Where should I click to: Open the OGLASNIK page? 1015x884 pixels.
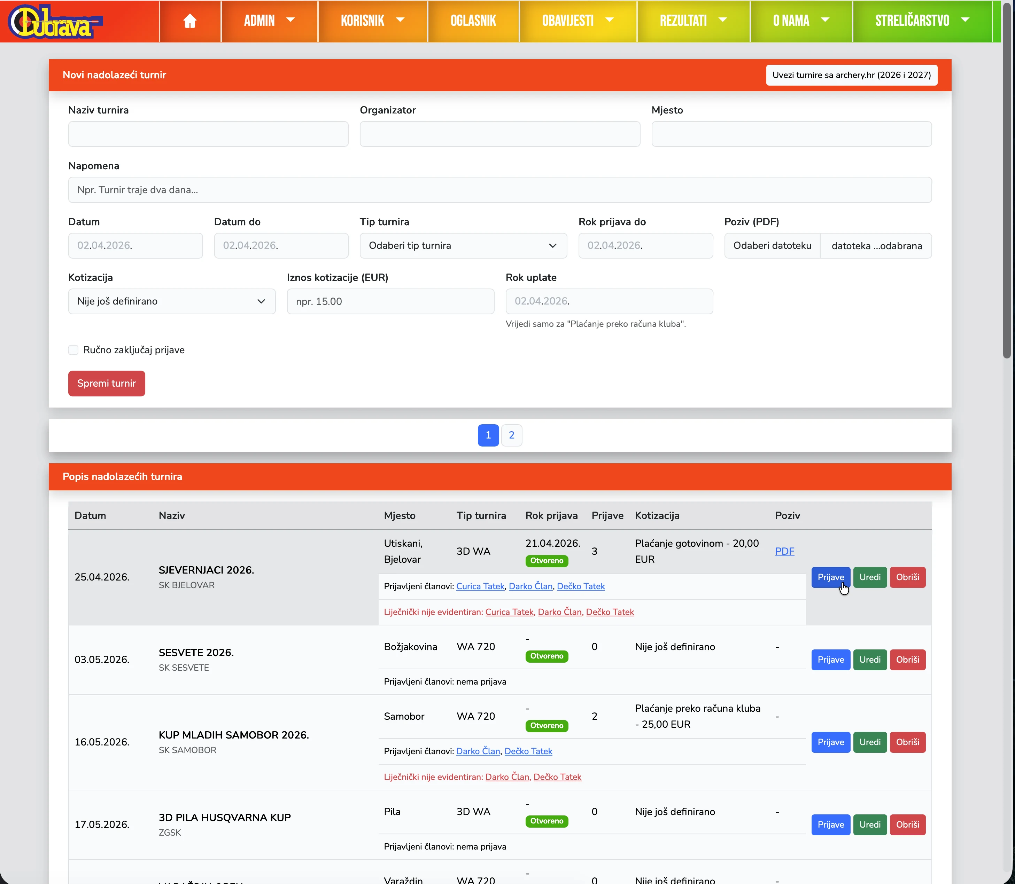(x=473, y=21)
